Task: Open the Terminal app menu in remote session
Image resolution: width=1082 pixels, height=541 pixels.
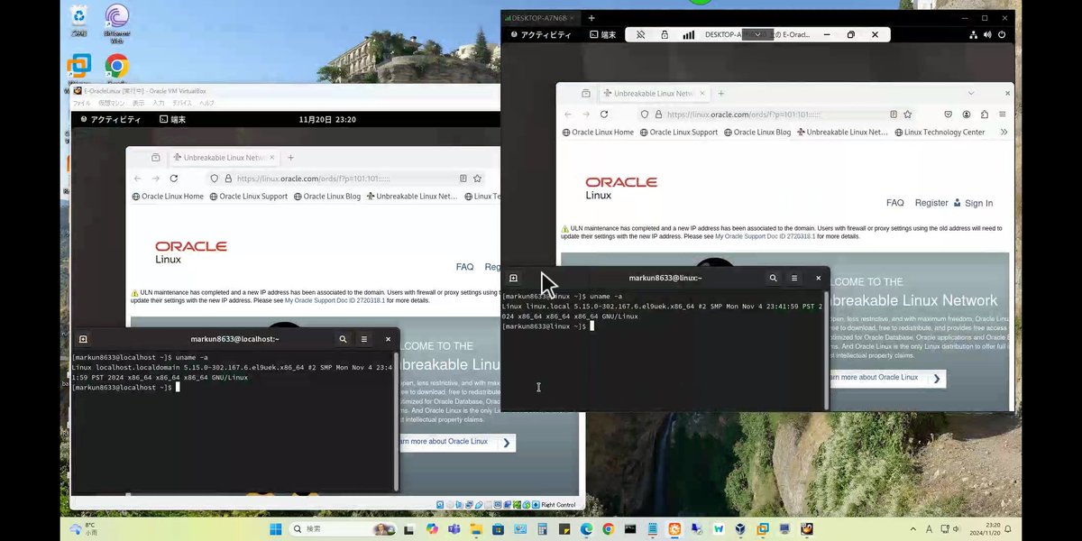Action: (603, 35)
